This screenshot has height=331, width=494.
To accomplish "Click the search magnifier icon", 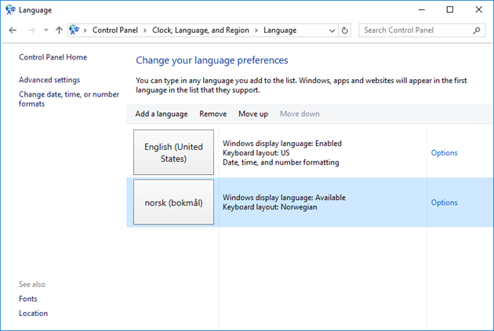I will click(x=477, y=31).
